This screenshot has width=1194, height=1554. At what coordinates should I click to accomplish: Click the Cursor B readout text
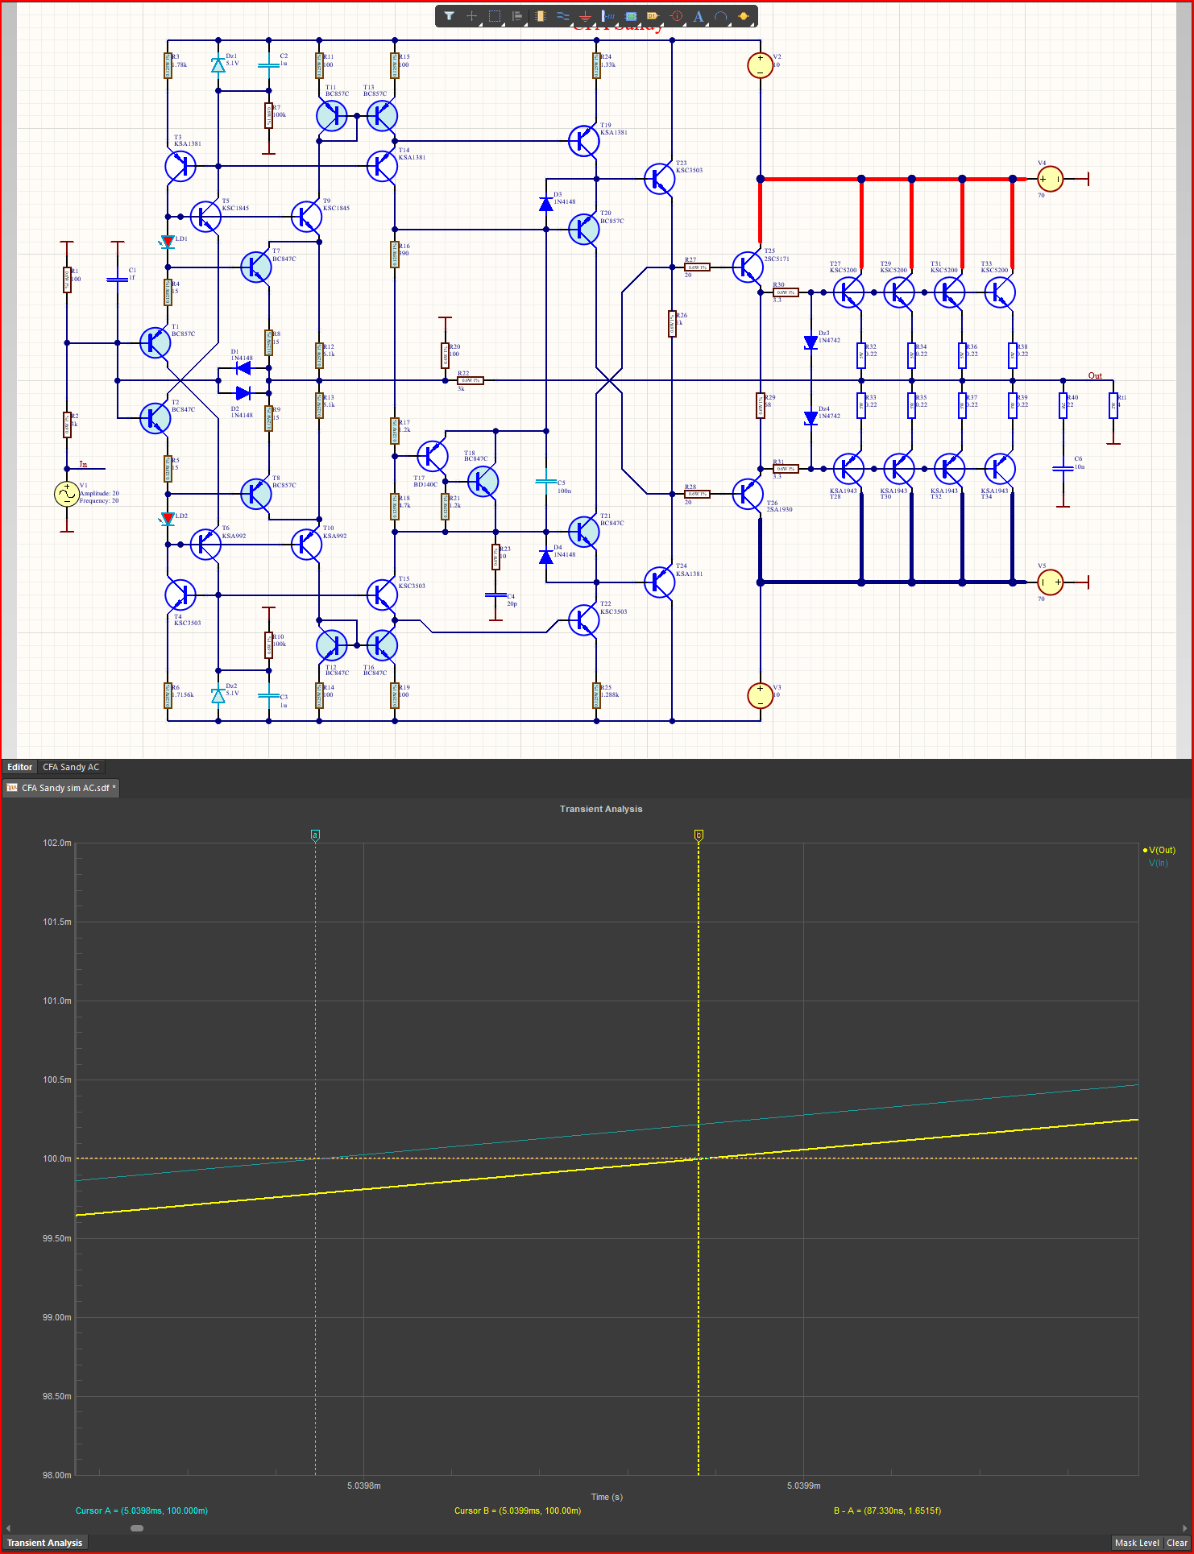(517, 1510)
